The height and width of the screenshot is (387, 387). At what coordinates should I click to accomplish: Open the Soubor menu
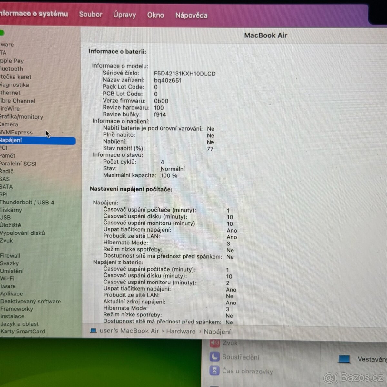[x=91, y=15]
